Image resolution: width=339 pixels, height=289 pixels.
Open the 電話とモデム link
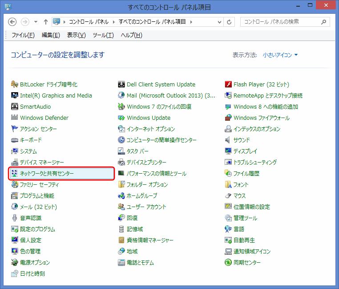pyautogui.click(x=140, y=263)
